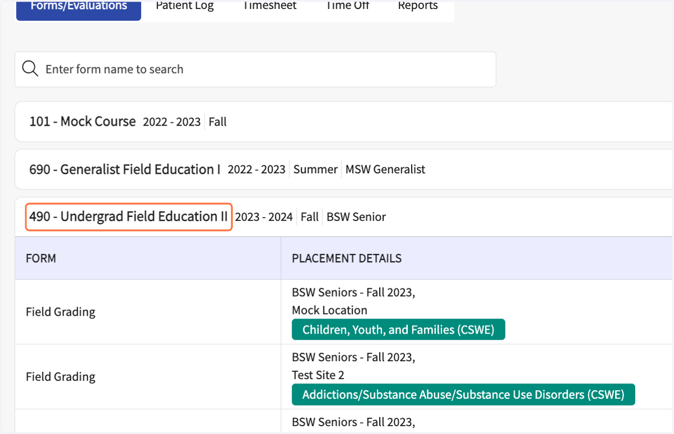Switch to the Patient Log tab
This screenshot has height=434, width=674.
click(185, 6)
